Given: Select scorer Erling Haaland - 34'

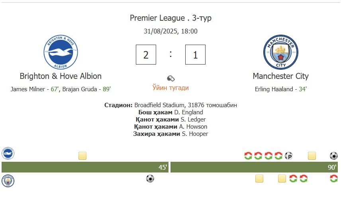Looking at the screenshot, I should pyautogui.click(x=281, y=89).
